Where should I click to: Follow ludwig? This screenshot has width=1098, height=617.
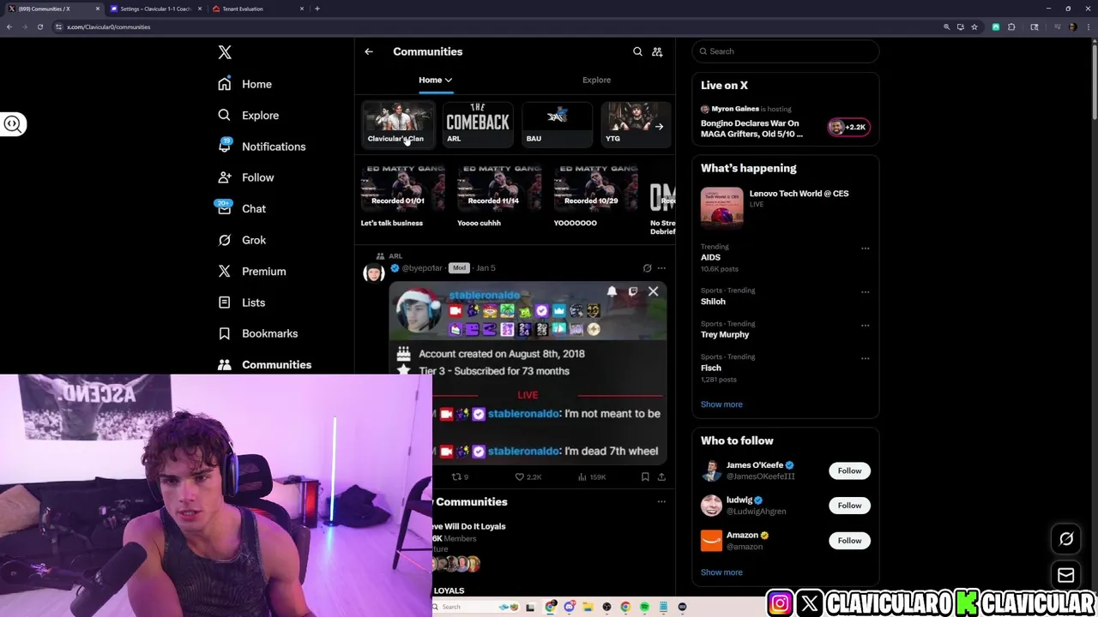pyautogui.click(x=849, y=506)
